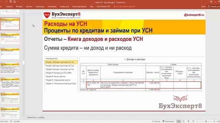The width and height of the screenshot is (220, 123).
Task: Click the zoom slider handle
Action: (x=206, y=121)
